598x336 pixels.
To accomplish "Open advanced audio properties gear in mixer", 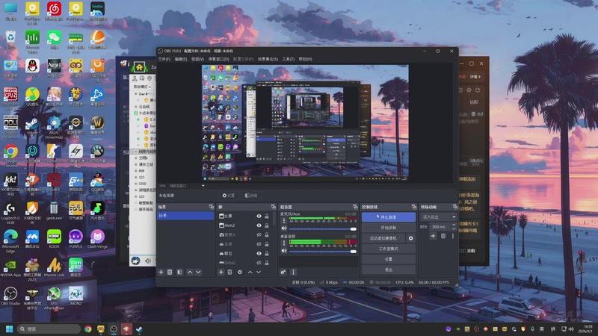I will pyautogui.click(x=283, y=272).
